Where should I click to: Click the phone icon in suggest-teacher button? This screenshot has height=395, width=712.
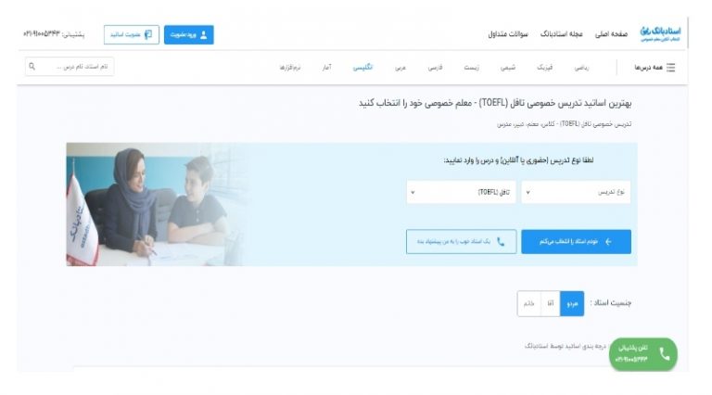[x=501, y=241]
